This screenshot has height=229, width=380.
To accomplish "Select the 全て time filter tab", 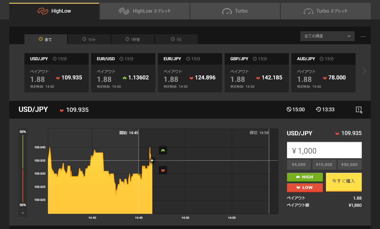I will 46,39.
